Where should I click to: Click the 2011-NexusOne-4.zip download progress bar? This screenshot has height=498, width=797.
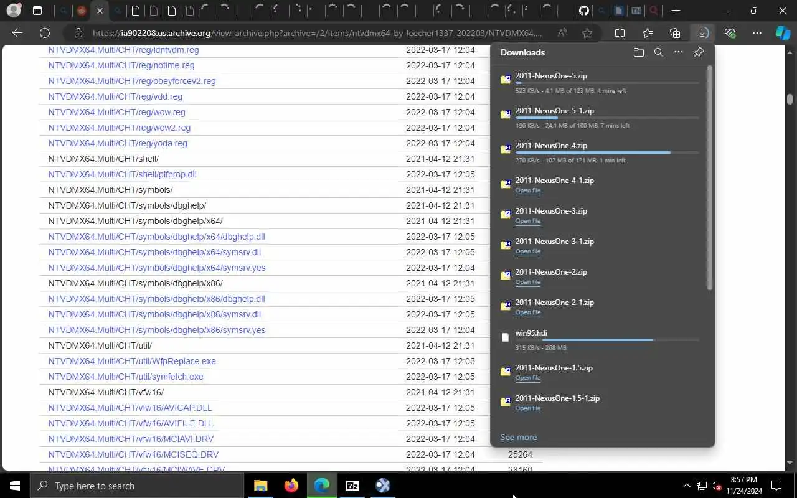[x=607, y=153]
